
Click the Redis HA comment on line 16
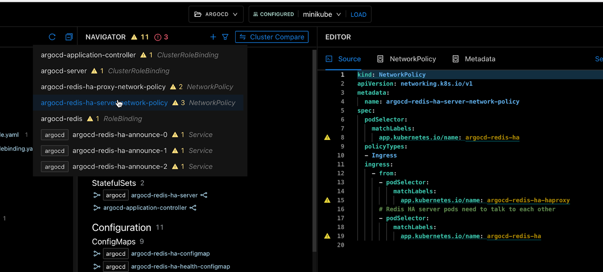[467, 209]
